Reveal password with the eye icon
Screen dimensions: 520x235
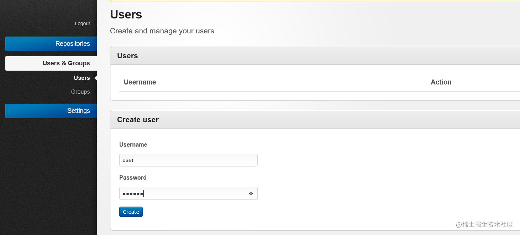251,193
